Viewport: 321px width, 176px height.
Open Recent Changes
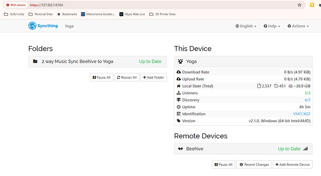(254, 164)
